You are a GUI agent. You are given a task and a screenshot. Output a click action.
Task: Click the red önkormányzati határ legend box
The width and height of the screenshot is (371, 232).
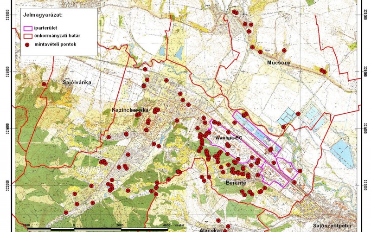click(x=27, y=36)
